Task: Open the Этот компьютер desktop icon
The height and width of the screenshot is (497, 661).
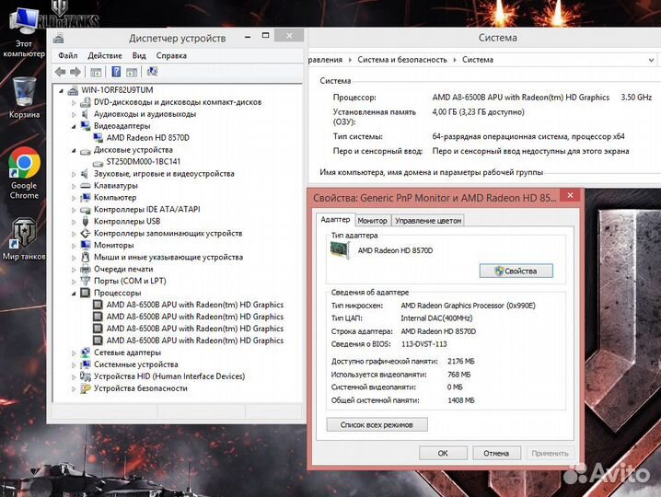Action: click(x=24, y=33)
